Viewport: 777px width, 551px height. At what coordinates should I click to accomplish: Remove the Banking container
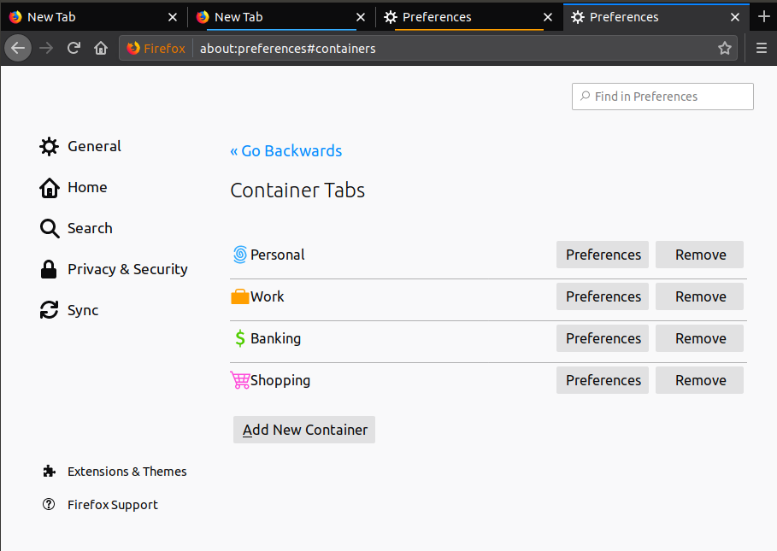[699, 338]
